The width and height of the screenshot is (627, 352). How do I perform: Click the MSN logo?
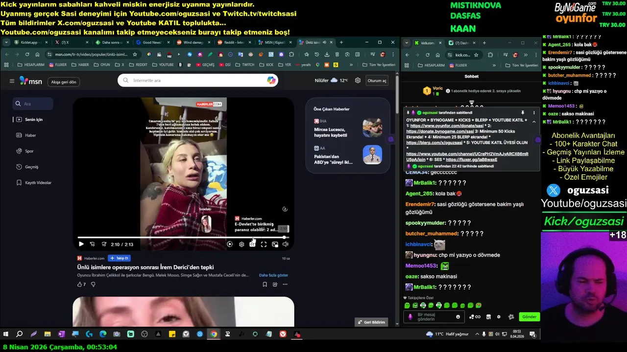click(31, 81)
